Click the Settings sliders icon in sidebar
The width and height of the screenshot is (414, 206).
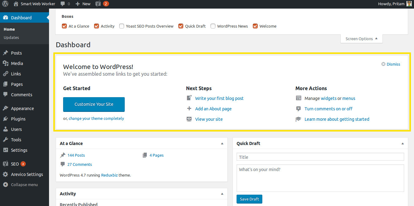[x=6, y=150]
